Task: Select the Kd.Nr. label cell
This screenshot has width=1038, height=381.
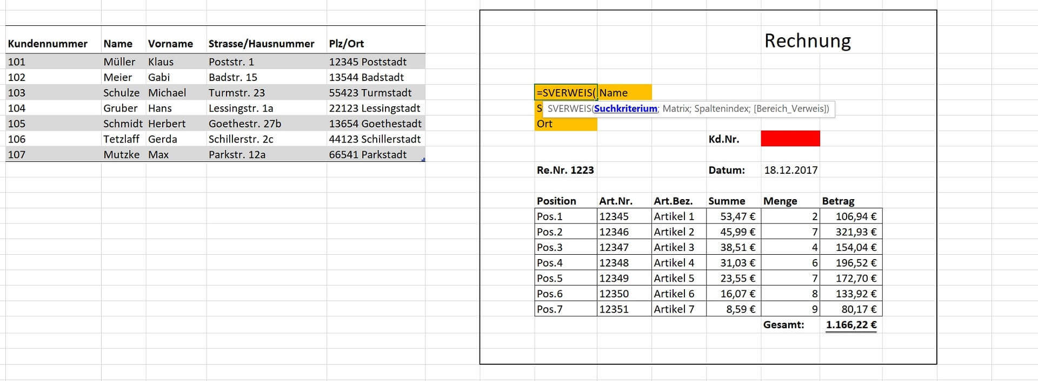Action: pos(733,139)
